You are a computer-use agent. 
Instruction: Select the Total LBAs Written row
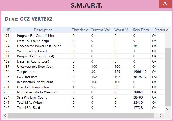pyautogui.click(x=84, y=103)
